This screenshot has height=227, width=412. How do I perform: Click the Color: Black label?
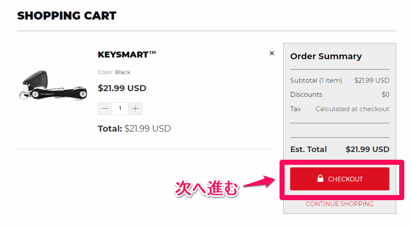pos(114,72)
